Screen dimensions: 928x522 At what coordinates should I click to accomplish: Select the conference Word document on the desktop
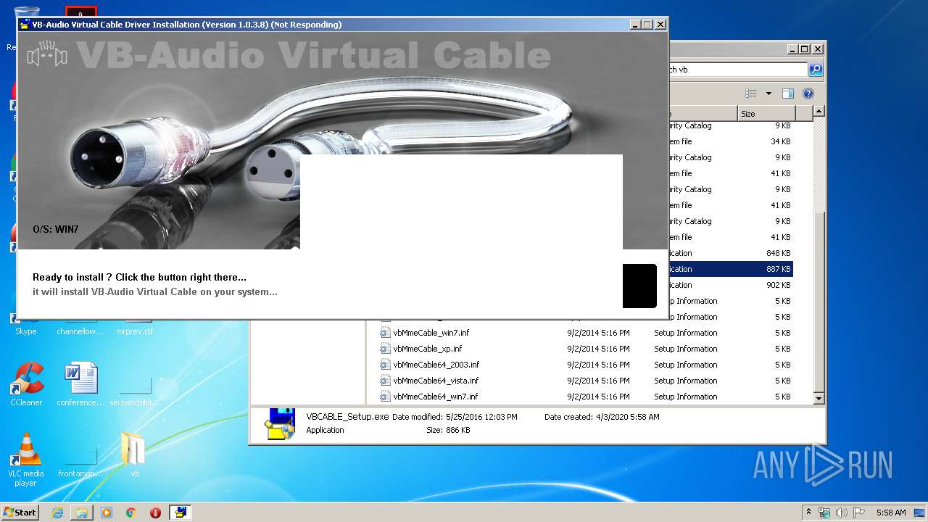[80, 384]
